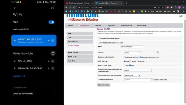Select Enterprise (RADIUS) authentication
186x105 pixels.
click(124, 57)
